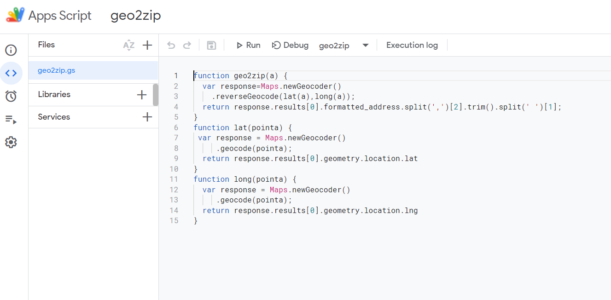Save the project using the save icon
The height and width of the screenshot is (300, 611).
point(211,45)
